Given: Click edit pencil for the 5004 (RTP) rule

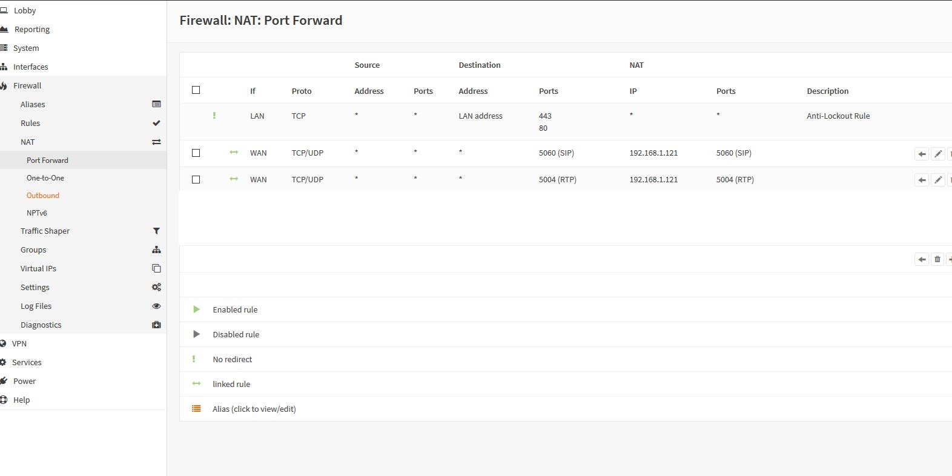Looking at the screenshot, I should (937, 180).
